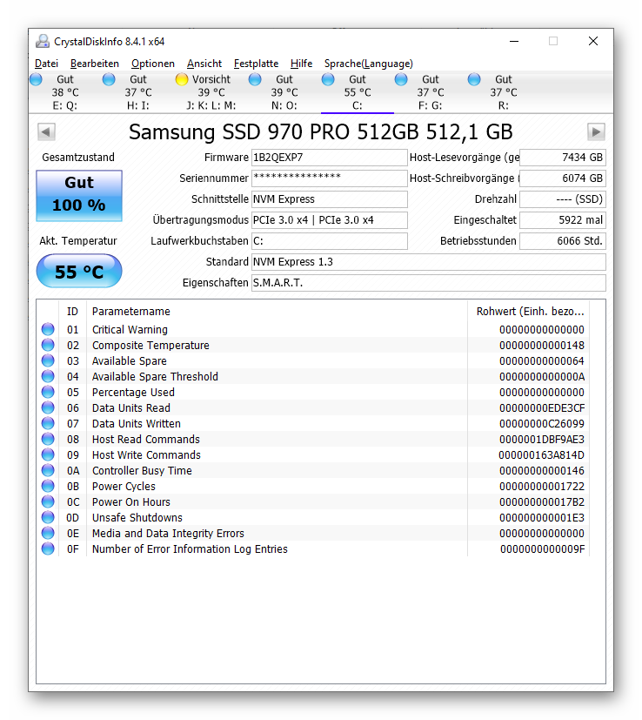Click raw value 00000000C26099

[542, 424]
